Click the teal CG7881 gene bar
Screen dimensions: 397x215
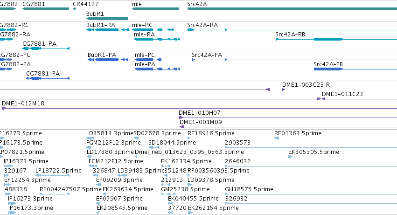tap(46, 9)
